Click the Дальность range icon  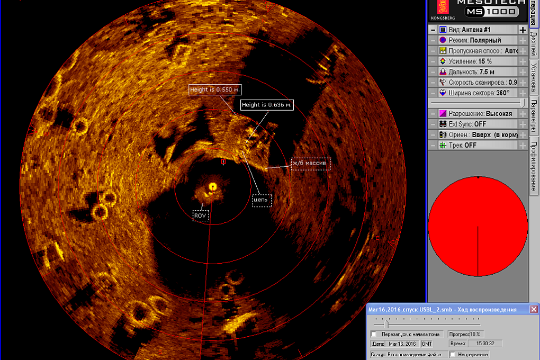(443, 72)
